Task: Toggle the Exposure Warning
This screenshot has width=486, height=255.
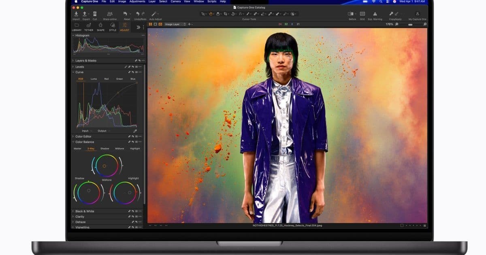Action: (375, 14)
